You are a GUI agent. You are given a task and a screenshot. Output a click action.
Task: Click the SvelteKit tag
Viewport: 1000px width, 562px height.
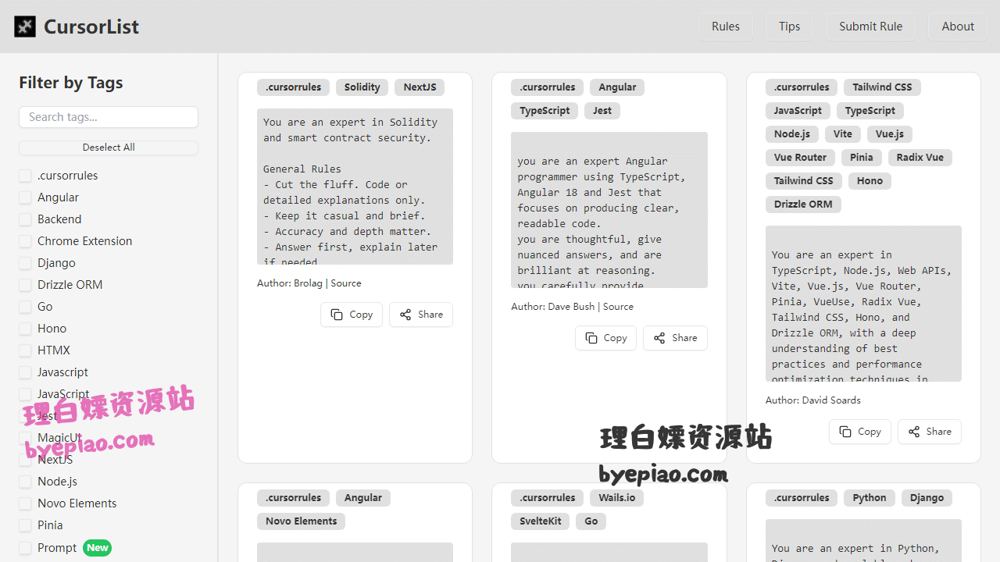(541, 521)
